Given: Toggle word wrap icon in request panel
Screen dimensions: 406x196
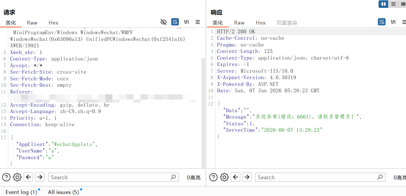Looking at the screenshot, I should [175, 22].
